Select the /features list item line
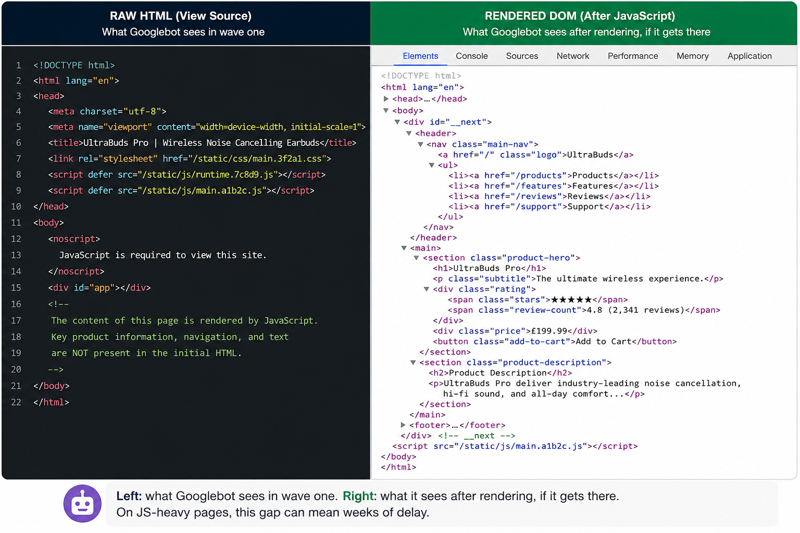The height and width of the screenshot is (533, 800). (553, 186)
